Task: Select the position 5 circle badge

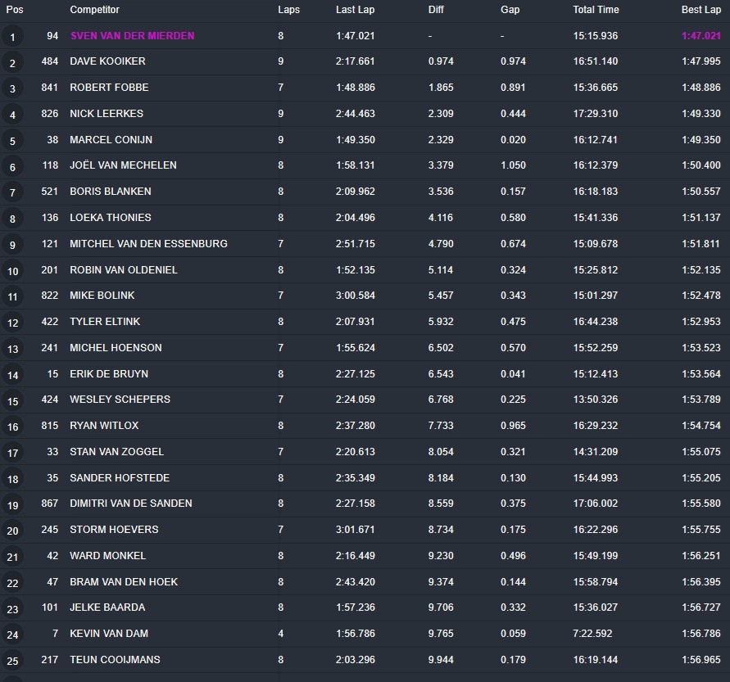Action: click(x=12, y=141)
